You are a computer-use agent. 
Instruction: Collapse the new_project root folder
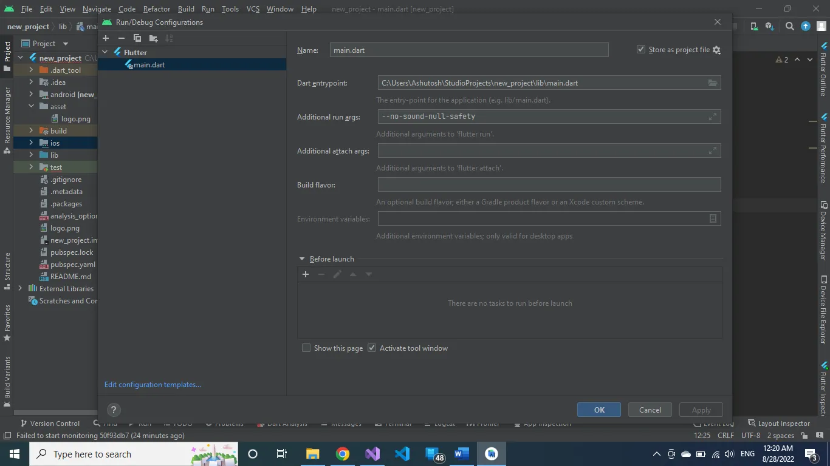coord(21,58)
